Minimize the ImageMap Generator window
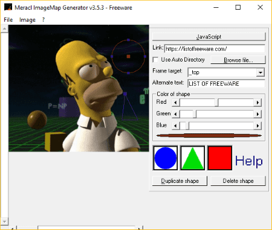The width and height of the screenshot is (272, 230). pos(216,8)
